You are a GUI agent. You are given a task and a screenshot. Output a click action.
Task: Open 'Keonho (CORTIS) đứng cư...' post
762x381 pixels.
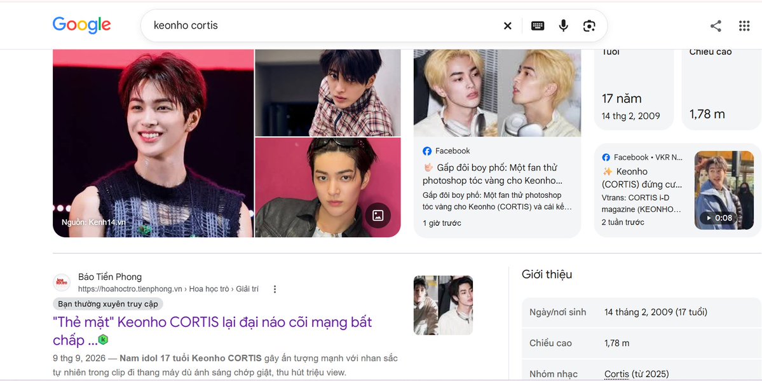coord(642,177)
